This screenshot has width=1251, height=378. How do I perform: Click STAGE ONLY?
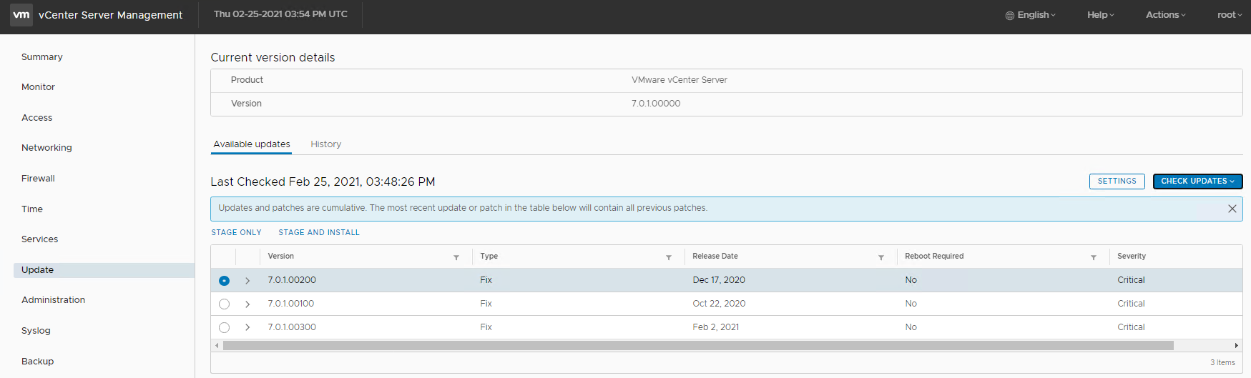click(236, 233)
